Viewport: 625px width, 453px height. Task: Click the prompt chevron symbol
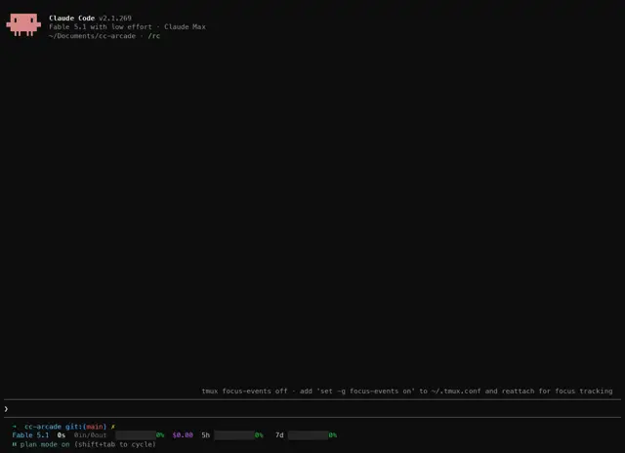[6, 409]
